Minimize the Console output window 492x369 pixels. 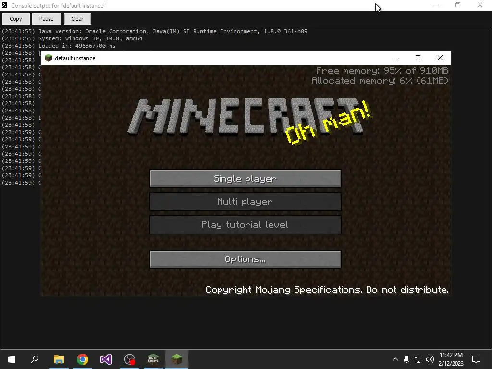(436, 5)
